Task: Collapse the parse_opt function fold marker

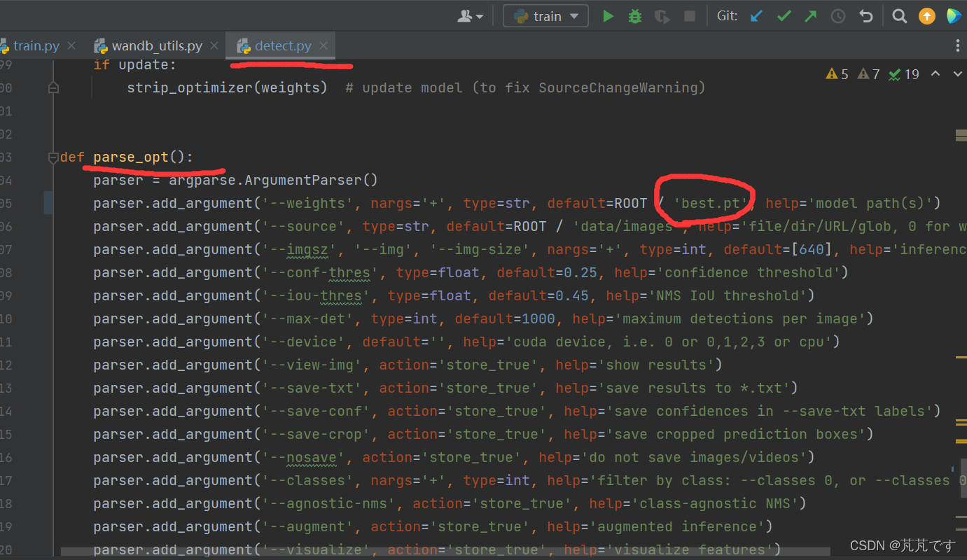Action: point(53,157)
